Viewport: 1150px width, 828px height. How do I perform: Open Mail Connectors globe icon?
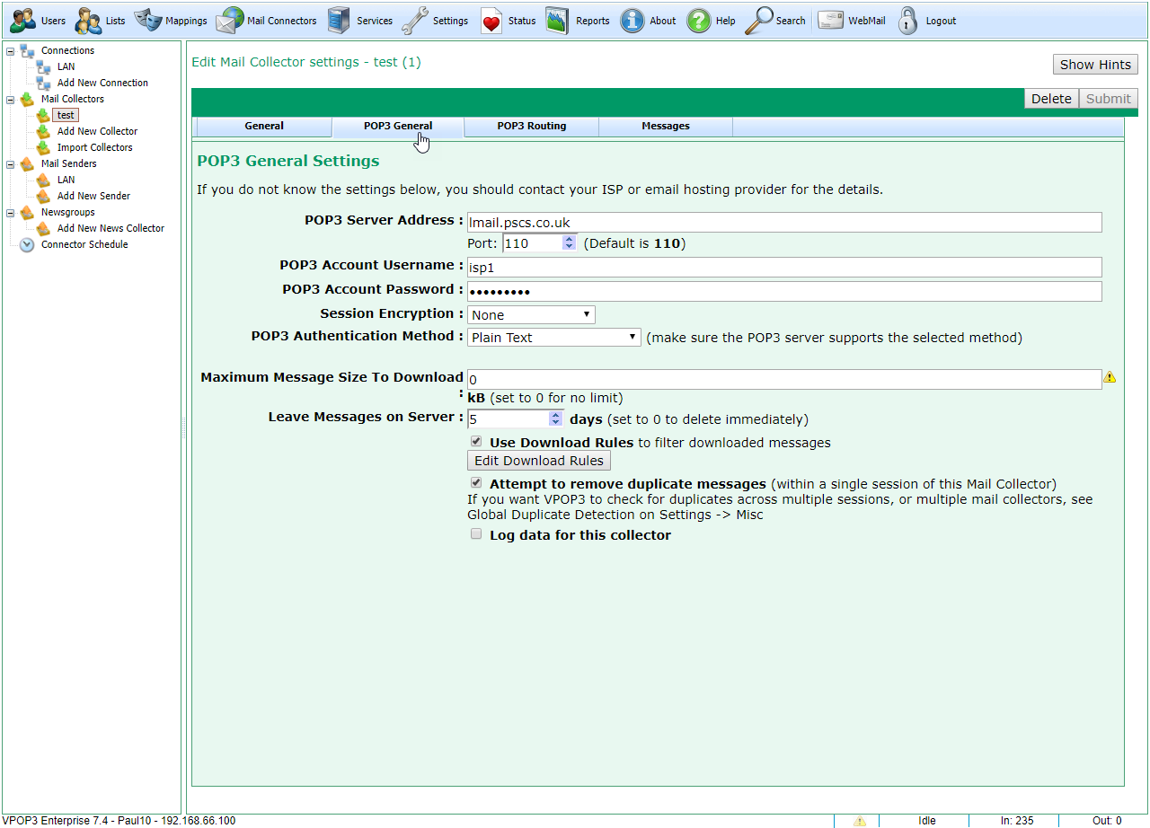click(x=230, y=21)
